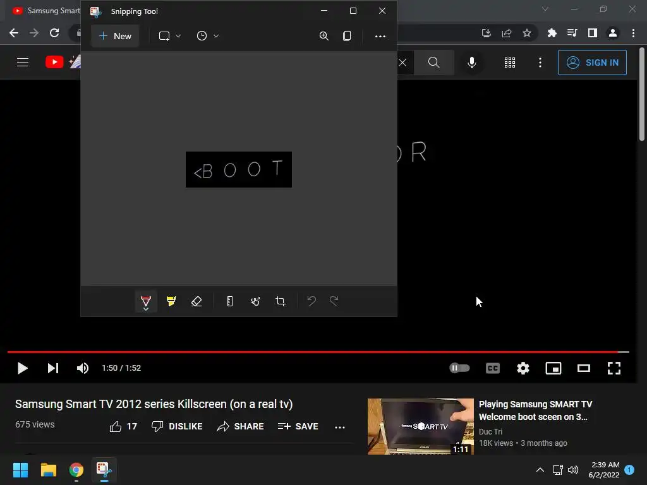Open Chrome tab search chevron
Screen dimensions: 647x485
pyautogui.click(x=545, y=9)
